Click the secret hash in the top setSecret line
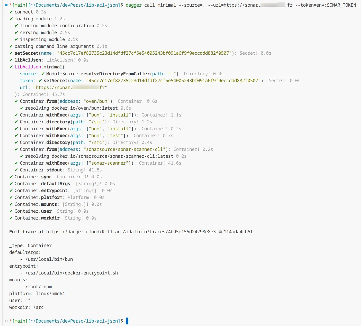Viewport: 361px width, 326px height. tap(144, 53)
